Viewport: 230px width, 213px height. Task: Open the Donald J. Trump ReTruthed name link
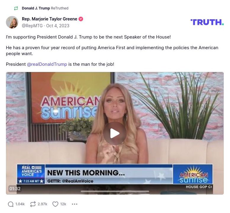click(36, 8)
